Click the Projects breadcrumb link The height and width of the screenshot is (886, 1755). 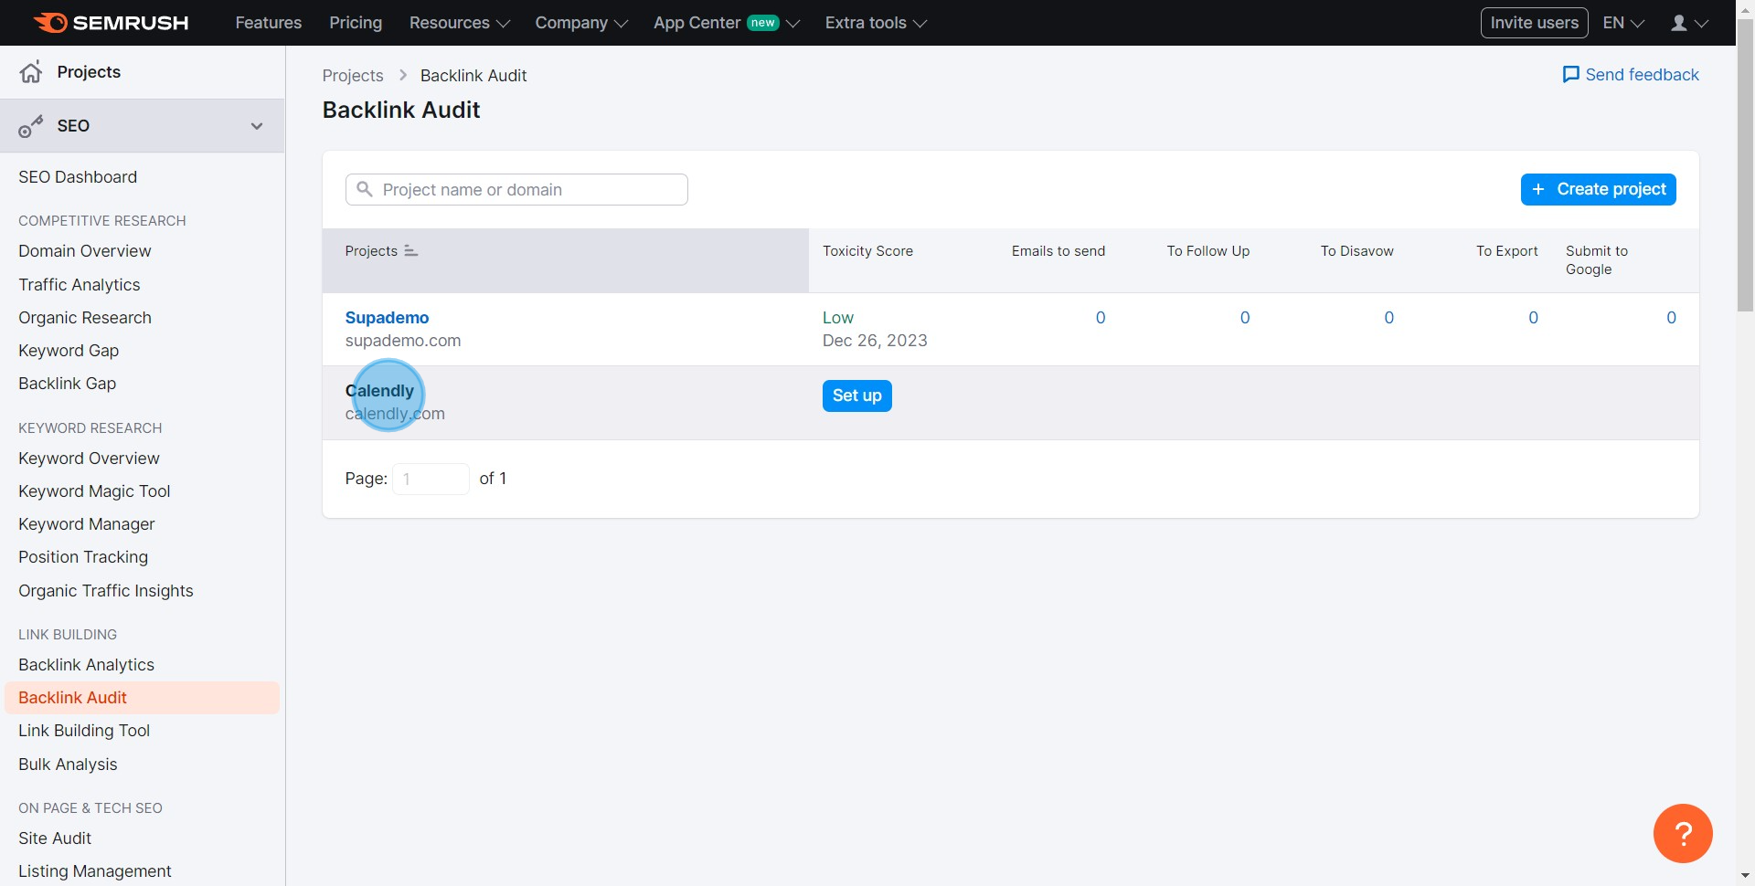point(353,76)
